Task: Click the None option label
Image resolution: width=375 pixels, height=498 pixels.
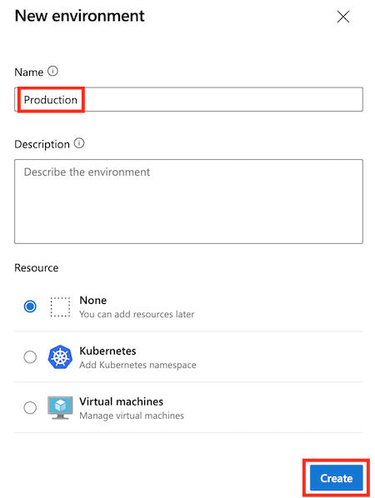Action: (x=93, y=300)
